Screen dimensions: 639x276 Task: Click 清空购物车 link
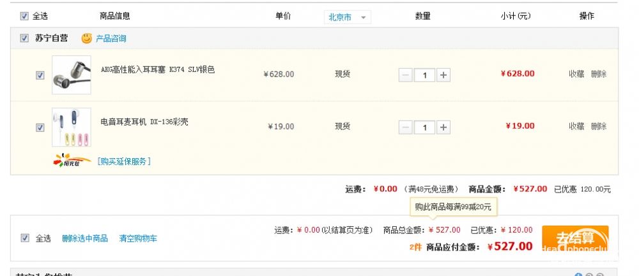(x=138, y=238)
